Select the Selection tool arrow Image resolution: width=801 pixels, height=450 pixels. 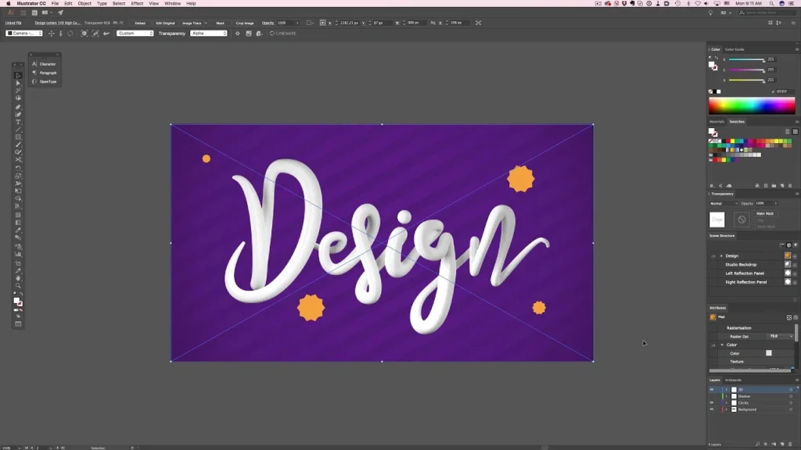(x=18, y=76)
